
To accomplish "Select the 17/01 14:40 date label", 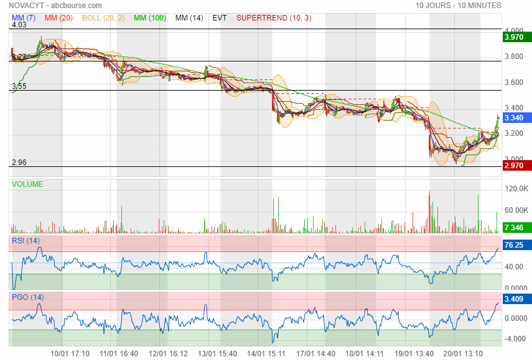I will tap(316, 354).
